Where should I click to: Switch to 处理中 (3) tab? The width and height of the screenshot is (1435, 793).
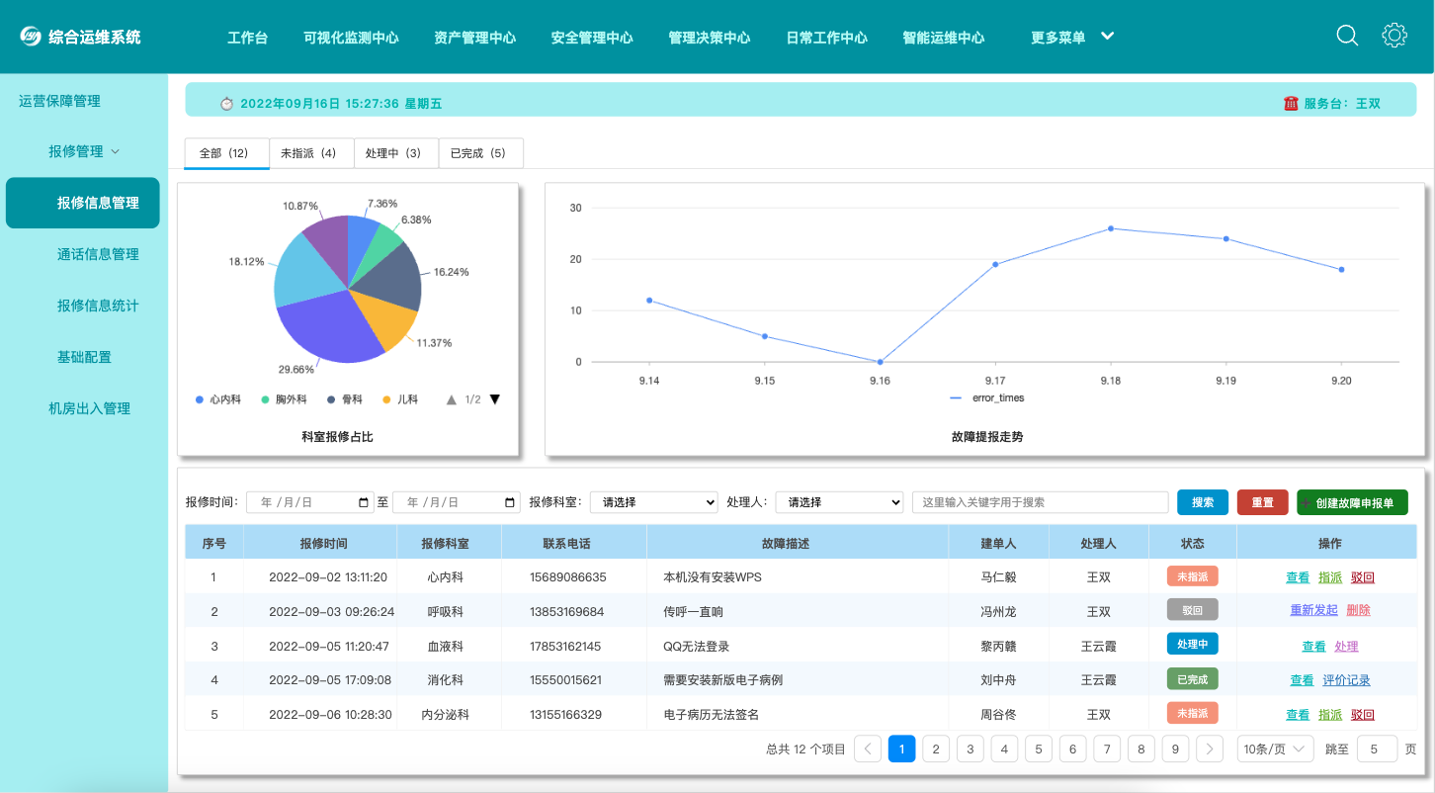click(x=395, y=153)
